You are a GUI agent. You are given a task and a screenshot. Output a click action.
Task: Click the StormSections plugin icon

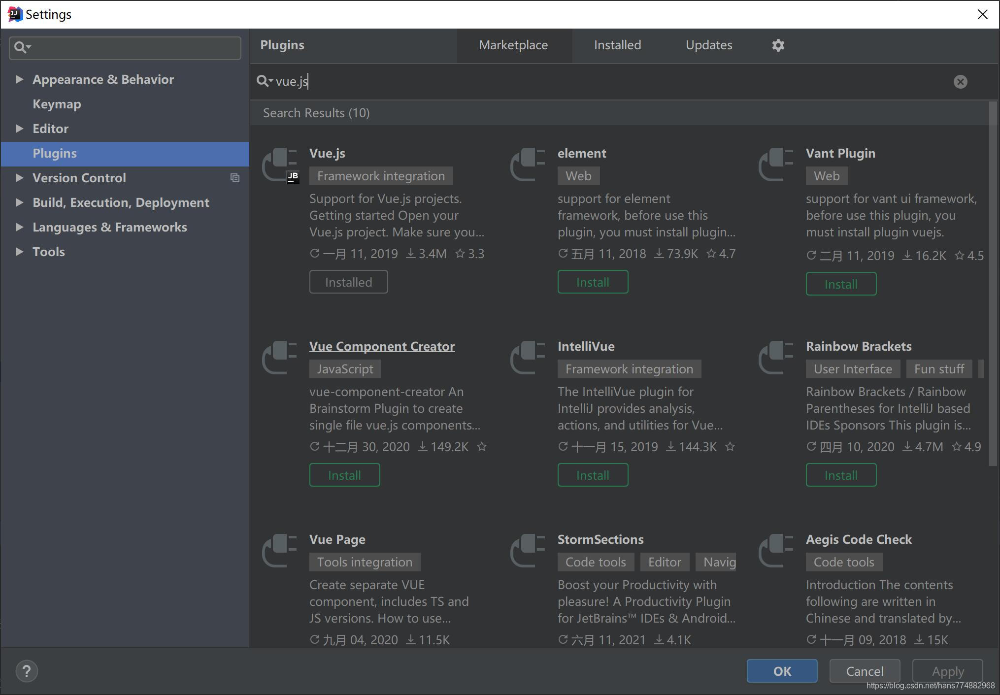click(x=528, y=551)
